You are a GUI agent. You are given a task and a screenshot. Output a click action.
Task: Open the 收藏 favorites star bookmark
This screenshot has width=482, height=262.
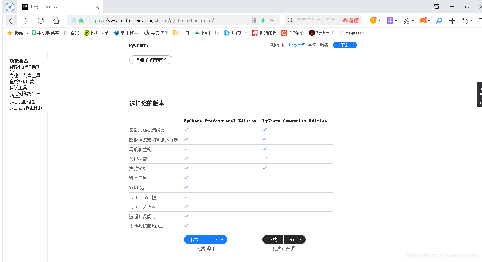[x=15, y=33]
